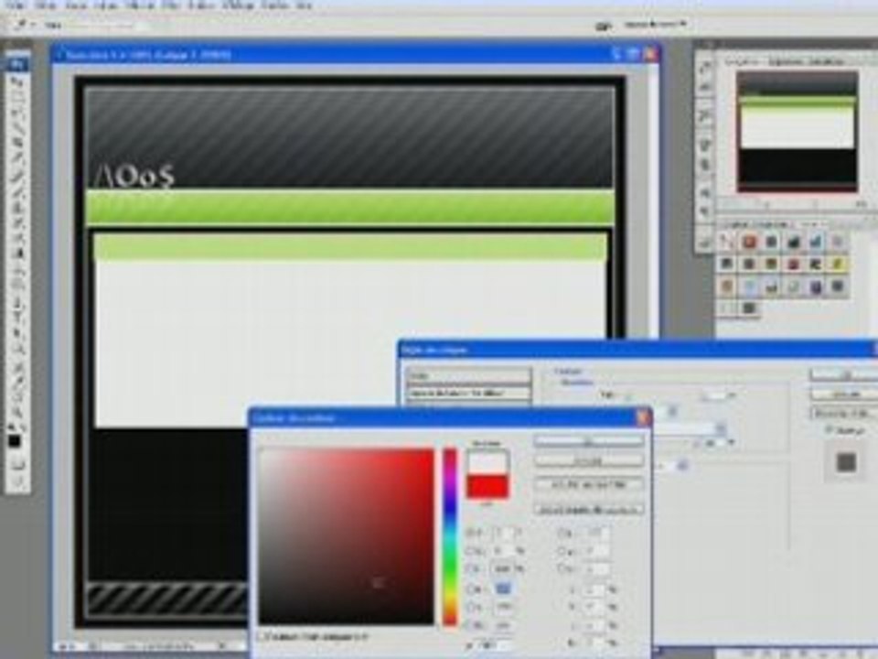
Task: Click the vertical hue slider strip
Action: click(450, 536)
